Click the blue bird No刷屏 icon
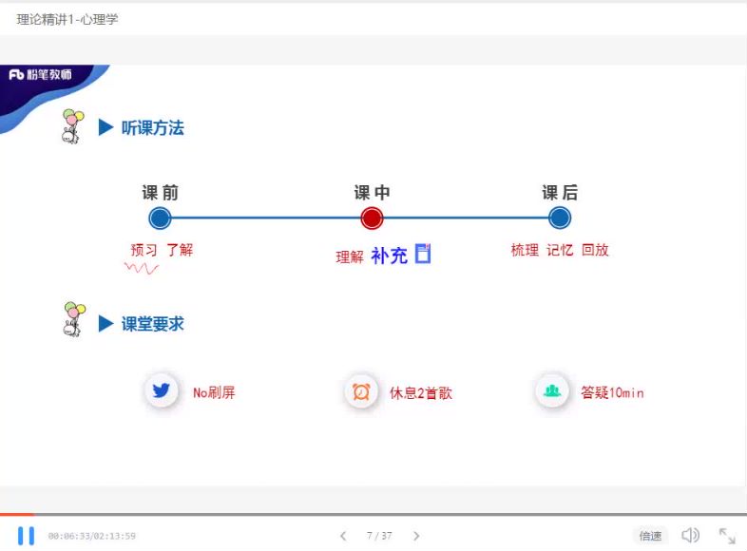 (x=162, y=391)
